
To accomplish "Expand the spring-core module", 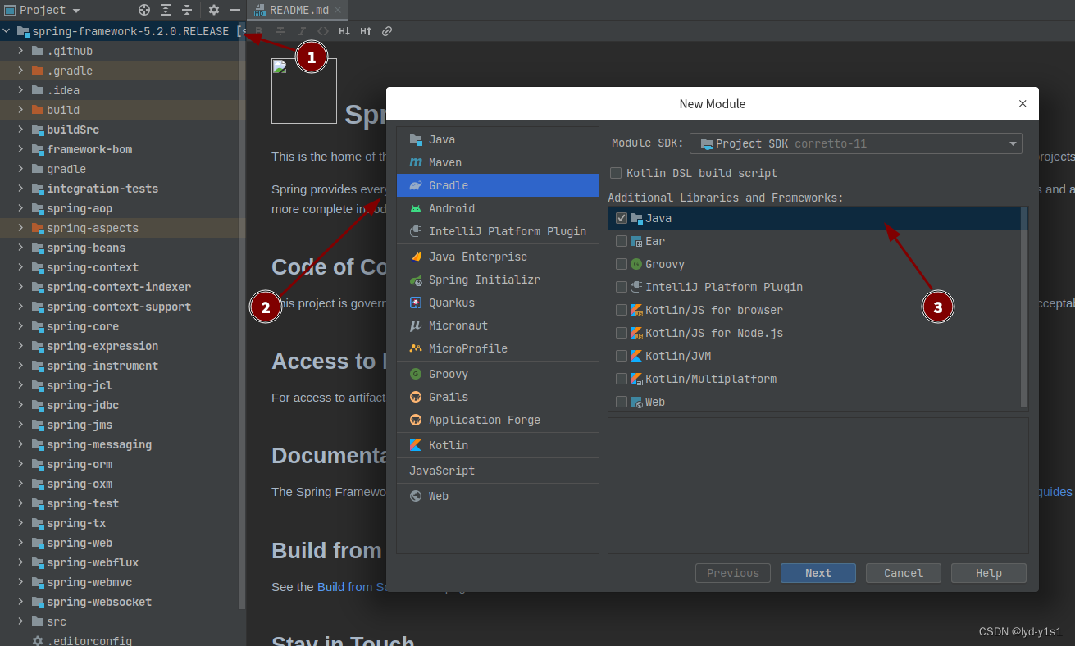I will coord(20,326).
